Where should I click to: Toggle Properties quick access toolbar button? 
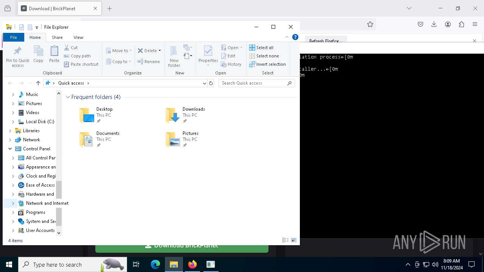click(22, 27)
